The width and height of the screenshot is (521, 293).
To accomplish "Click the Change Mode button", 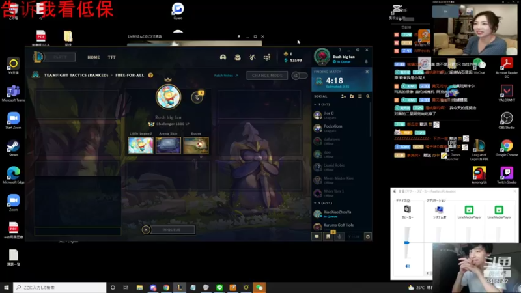I will pos(267,76).
